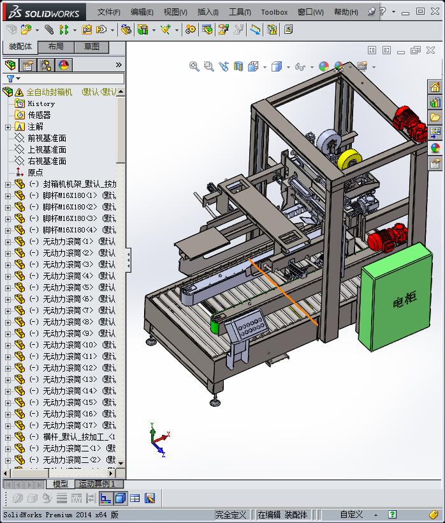This screenshot has height=523, width=445.
Task: Click the tag icon in status bar
Action: click(x=433, y=515)
